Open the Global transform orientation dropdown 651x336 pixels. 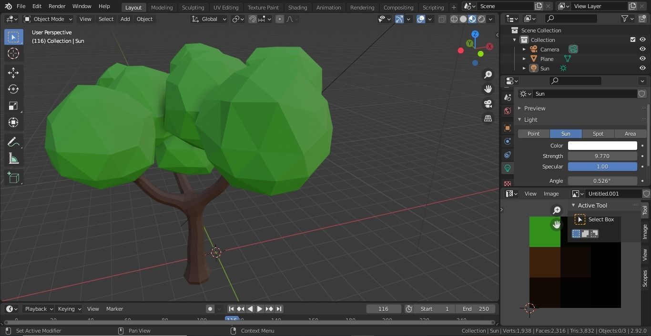point(209,19)
